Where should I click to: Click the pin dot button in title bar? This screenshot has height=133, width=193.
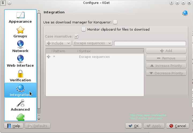[9, 3]
